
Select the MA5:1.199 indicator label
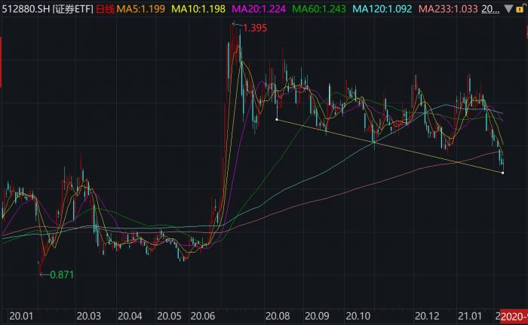click(x=141, y=9)
